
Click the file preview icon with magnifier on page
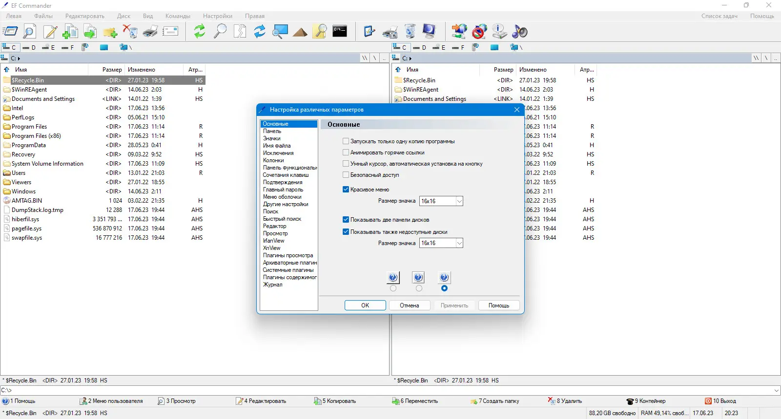[30, 32]
